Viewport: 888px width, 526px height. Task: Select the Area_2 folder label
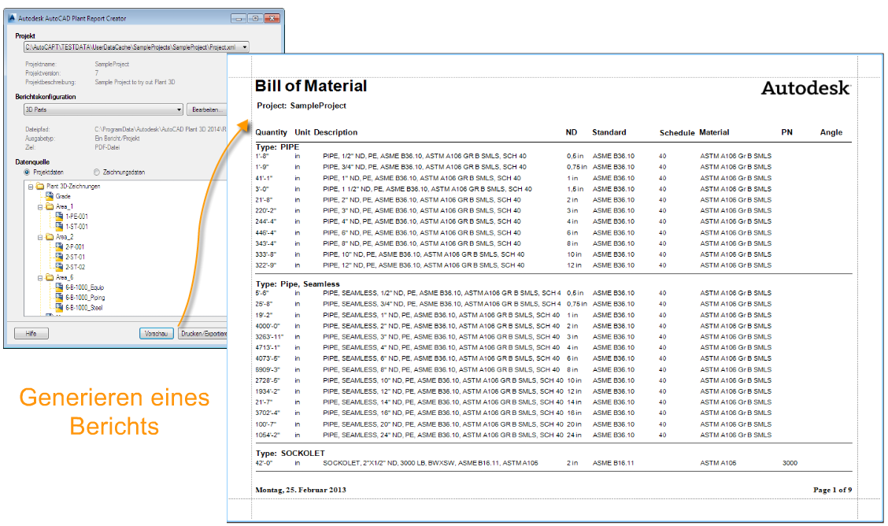pyautogui.click(x=65, y=237)
